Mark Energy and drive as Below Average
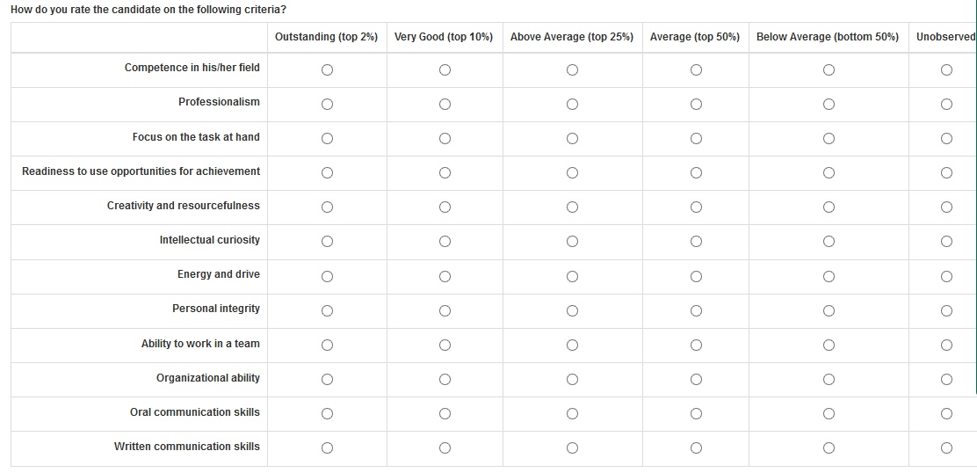 tap(829, 276)
